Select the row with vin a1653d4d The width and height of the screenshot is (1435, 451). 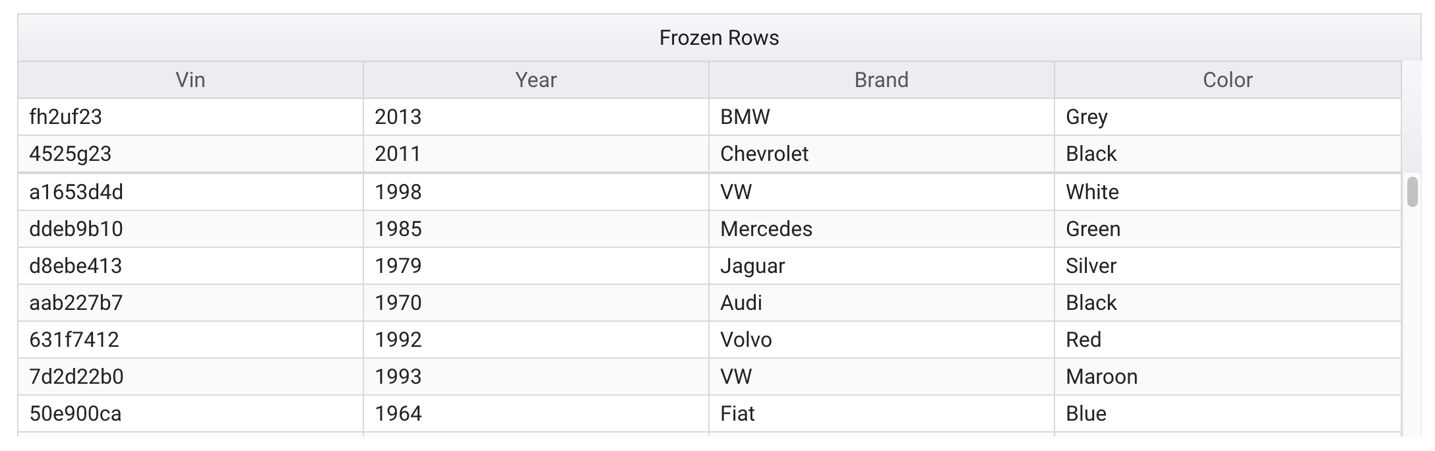(710, 192)
